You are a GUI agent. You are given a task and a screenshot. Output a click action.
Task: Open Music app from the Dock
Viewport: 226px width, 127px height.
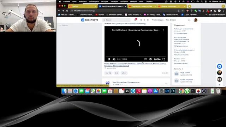tap(138, 91)
